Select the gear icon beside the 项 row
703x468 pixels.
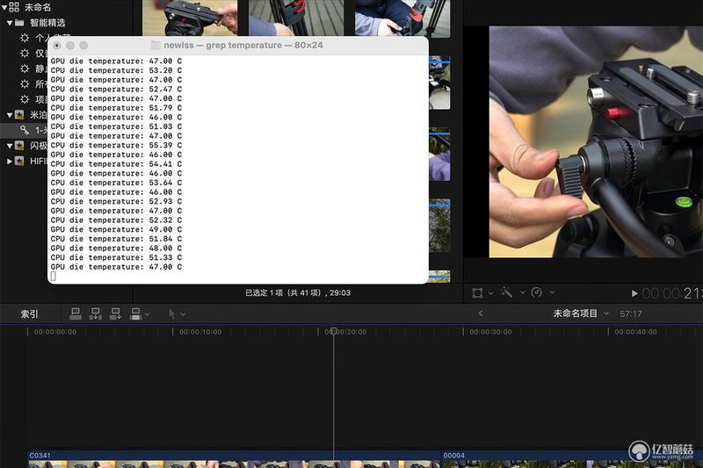[x=25, y=99]
